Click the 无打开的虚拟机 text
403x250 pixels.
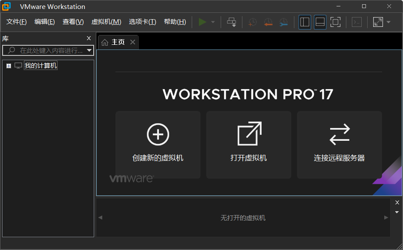point(243,218)
